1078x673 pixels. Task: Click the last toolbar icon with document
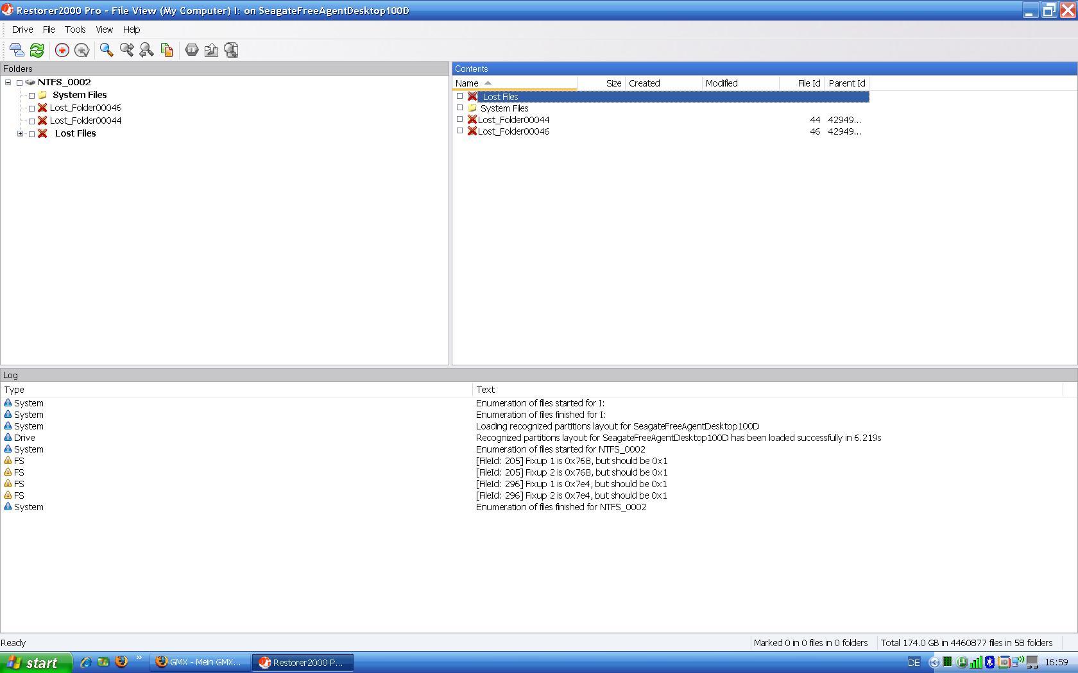pyautogui.click(x=232, y=50)
